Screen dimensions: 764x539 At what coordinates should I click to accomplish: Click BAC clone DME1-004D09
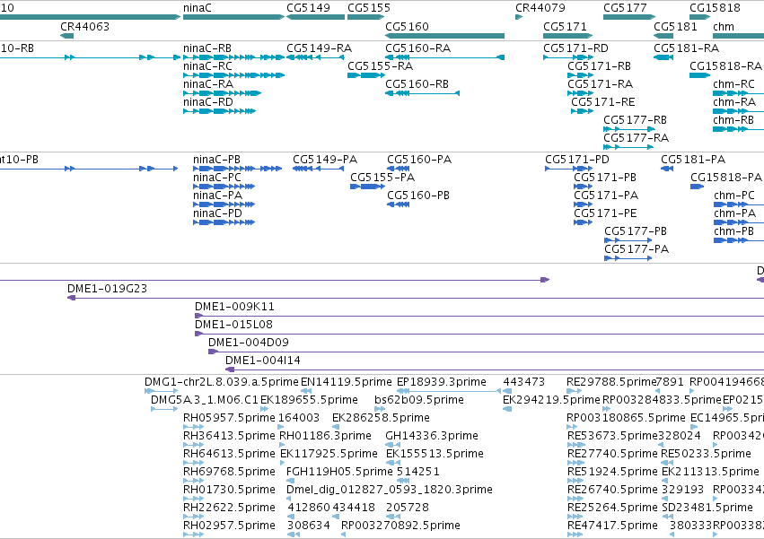point(487,352)
